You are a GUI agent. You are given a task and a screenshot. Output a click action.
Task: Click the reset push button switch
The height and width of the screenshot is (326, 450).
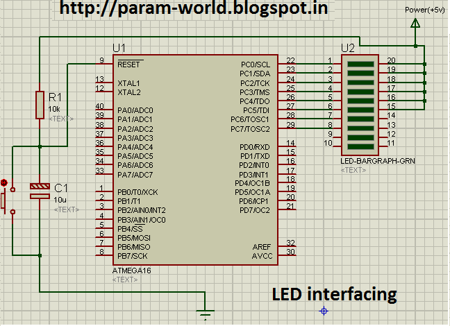pos(8,200)
